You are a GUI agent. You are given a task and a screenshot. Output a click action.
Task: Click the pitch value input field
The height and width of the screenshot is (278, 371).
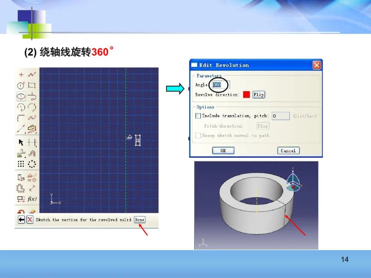281,116
